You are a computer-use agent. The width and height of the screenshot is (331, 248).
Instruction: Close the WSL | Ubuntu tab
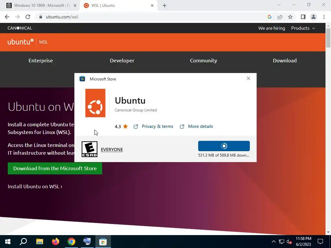(x=152, y=5)
